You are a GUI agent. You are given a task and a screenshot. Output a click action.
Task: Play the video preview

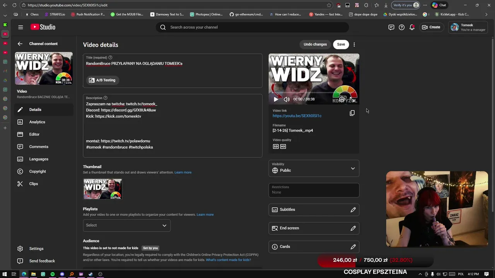click(x=276, y=99)
